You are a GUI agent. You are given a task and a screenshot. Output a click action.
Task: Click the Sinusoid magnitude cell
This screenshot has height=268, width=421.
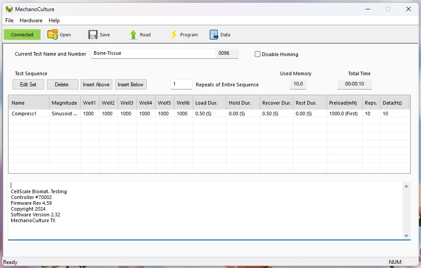click(x=65, y=114)
